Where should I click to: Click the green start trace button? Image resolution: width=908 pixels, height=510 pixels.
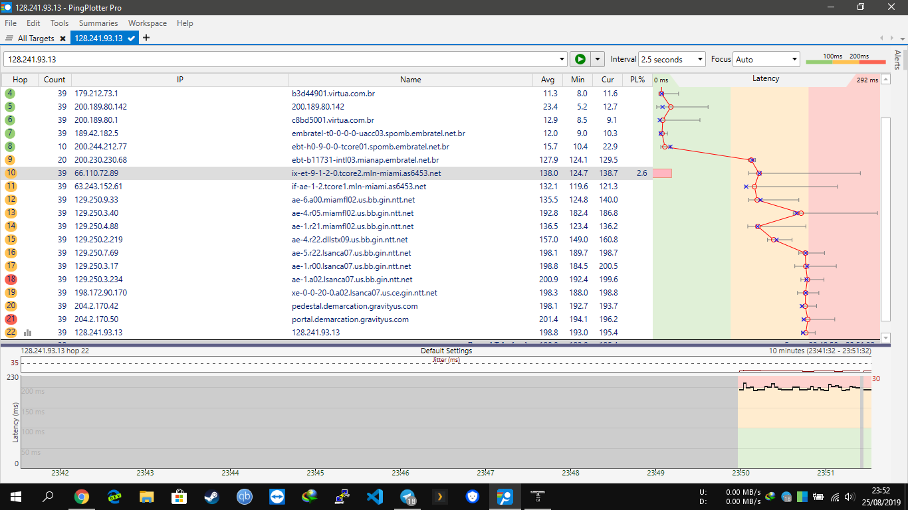pyautogui.click(x=580, y=59)
